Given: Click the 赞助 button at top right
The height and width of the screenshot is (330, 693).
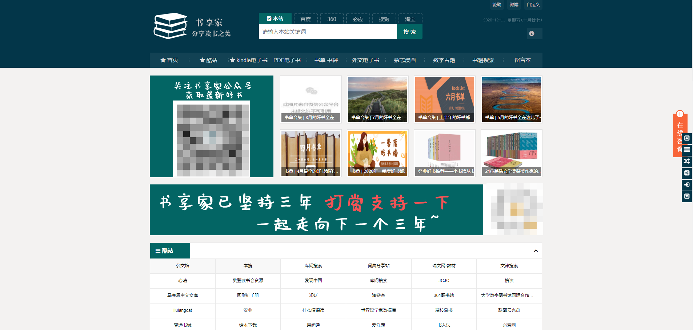Looking at the screenshot, I should point(496,5).
